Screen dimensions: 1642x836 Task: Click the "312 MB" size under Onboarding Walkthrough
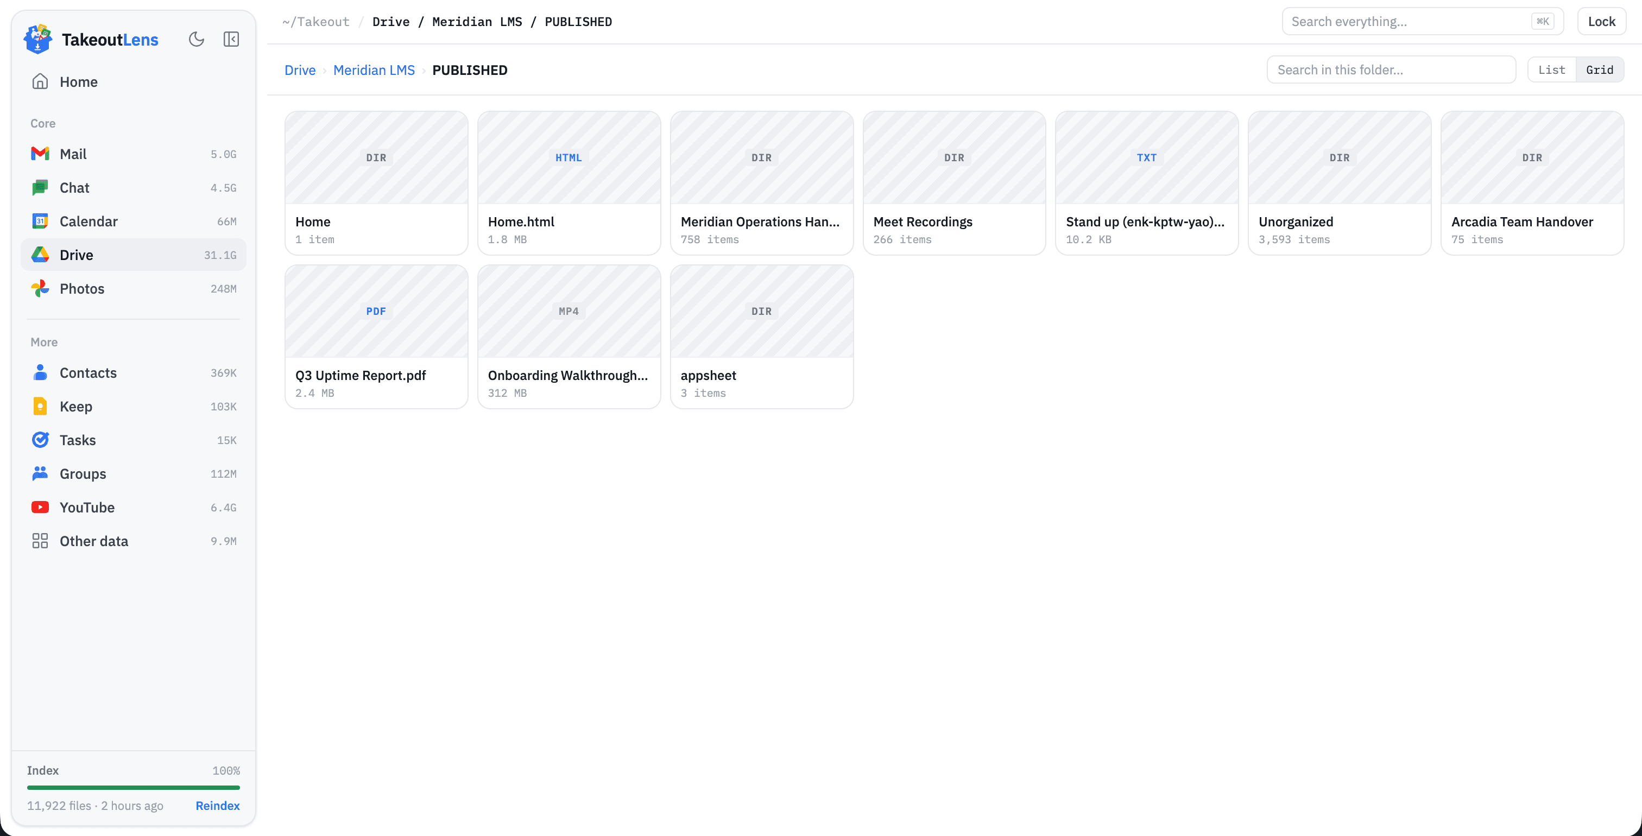tap(507, 393)
